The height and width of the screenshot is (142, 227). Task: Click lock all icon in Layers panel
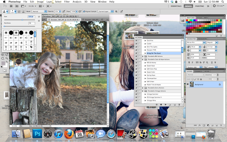pyautogui.click(x=201, y=79)
